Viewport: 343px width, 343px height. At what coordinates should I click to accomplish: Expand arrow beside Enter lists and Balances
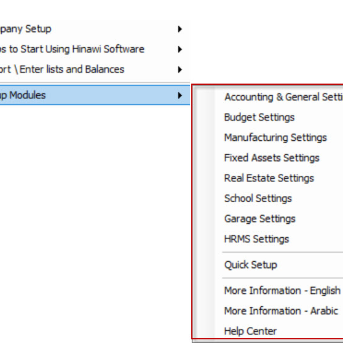click(180, 70)
